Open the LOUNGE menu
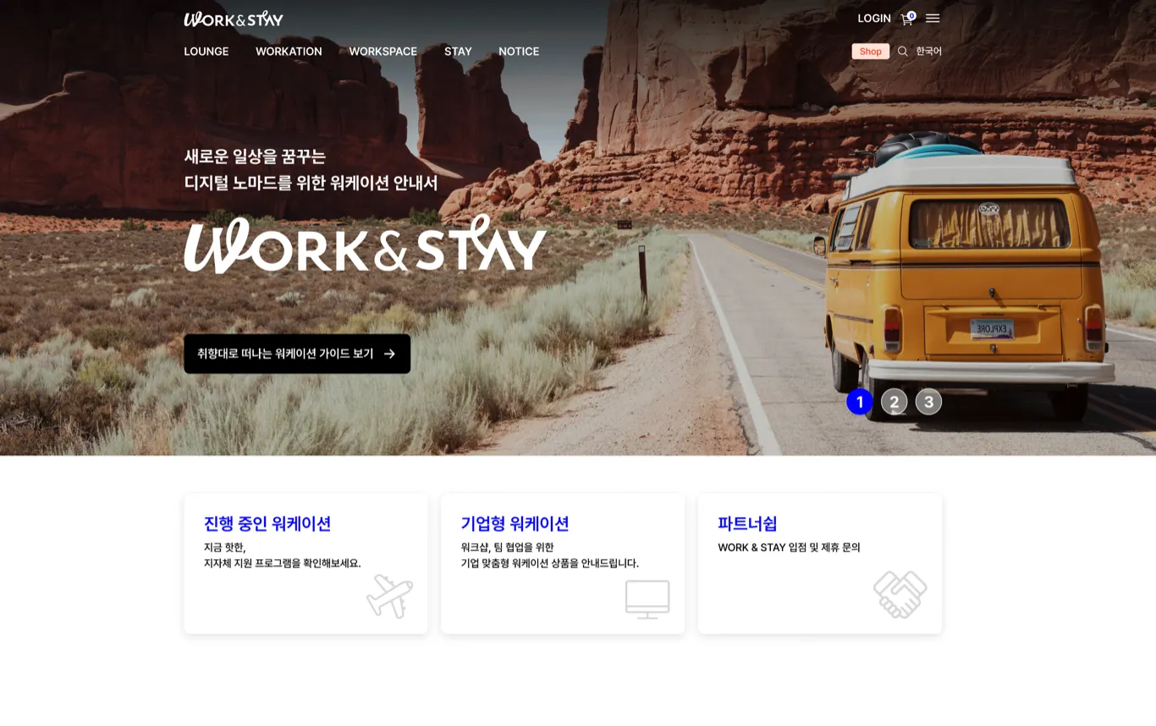 pos(206,52)
